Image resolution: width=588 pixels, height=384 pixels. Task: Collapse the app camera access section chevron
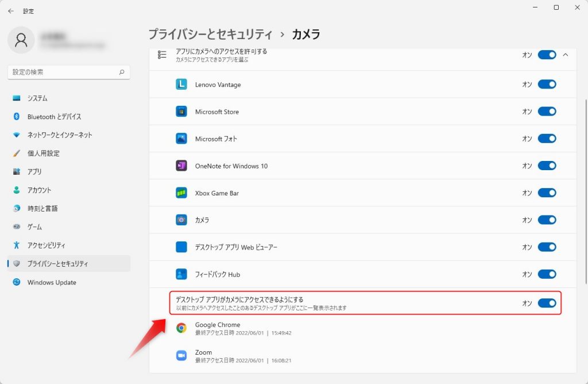(x=566, y=55)
